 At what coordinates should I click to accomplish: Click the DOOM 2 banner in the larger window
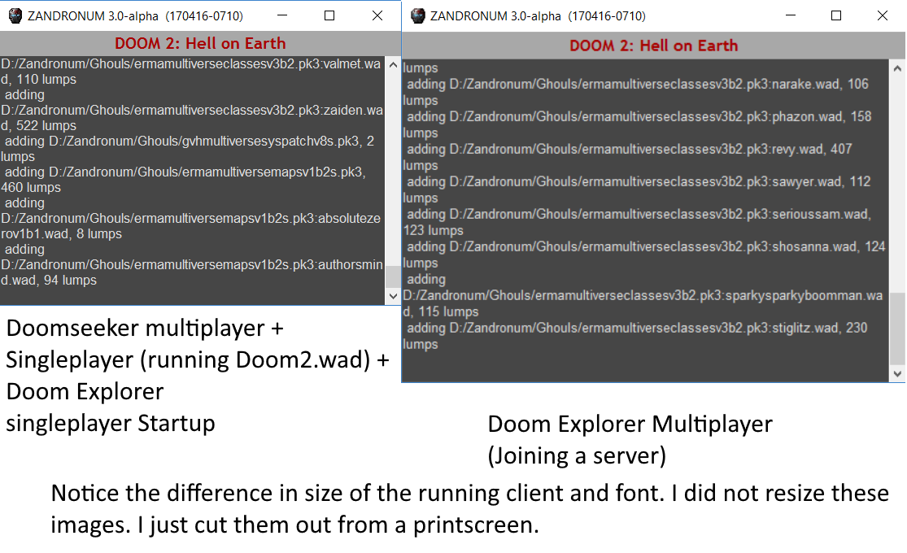click(x=653, y=46)
